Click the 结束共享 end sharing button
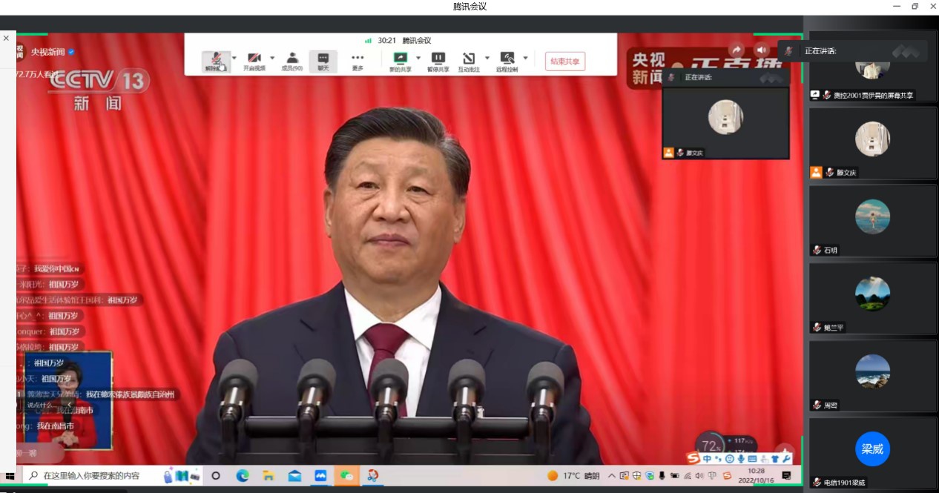 point(565,62)
